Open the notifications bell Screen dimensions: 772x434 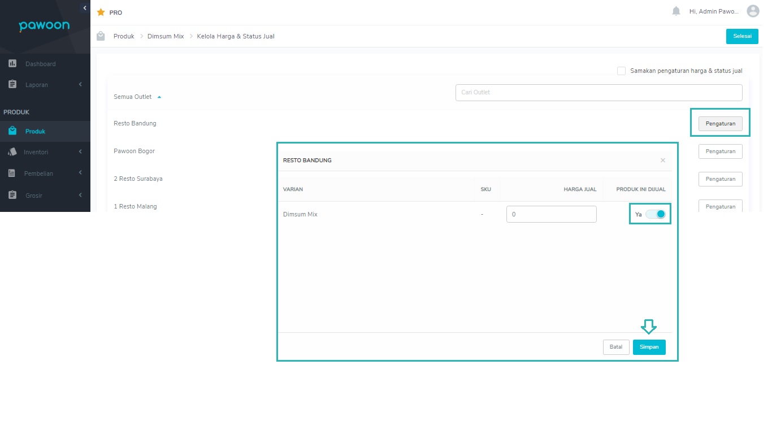676,11
